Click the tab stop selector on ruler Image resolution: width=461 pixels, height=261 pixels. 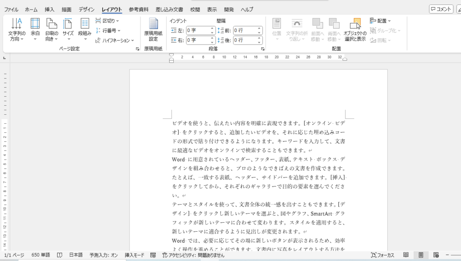(x=5, y=58)
